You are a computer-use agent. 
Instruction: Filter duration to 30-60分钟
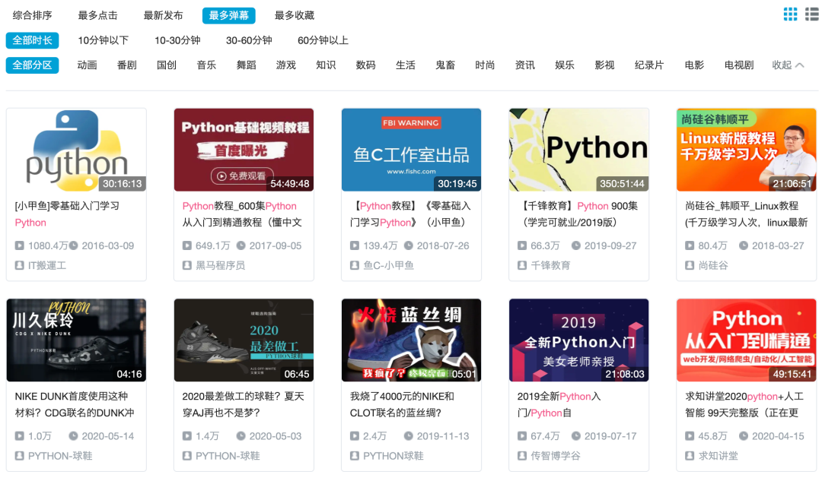[249, 40]
